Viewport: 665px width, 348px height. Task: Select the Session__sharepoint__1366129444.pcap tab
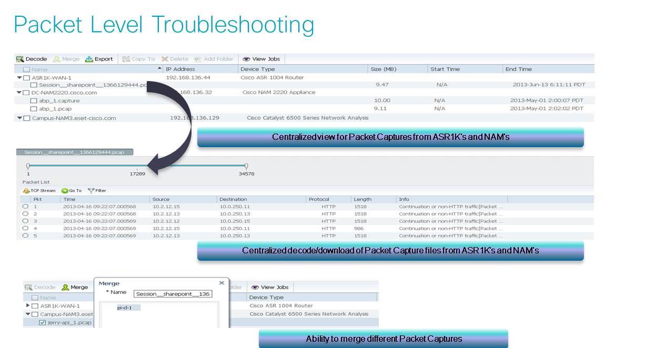point(75,152)
